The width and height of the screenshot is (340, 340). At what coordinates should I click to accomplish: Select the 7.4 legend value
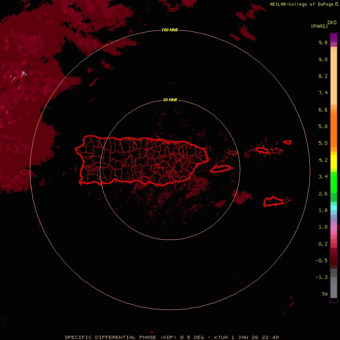pos(323,93)
